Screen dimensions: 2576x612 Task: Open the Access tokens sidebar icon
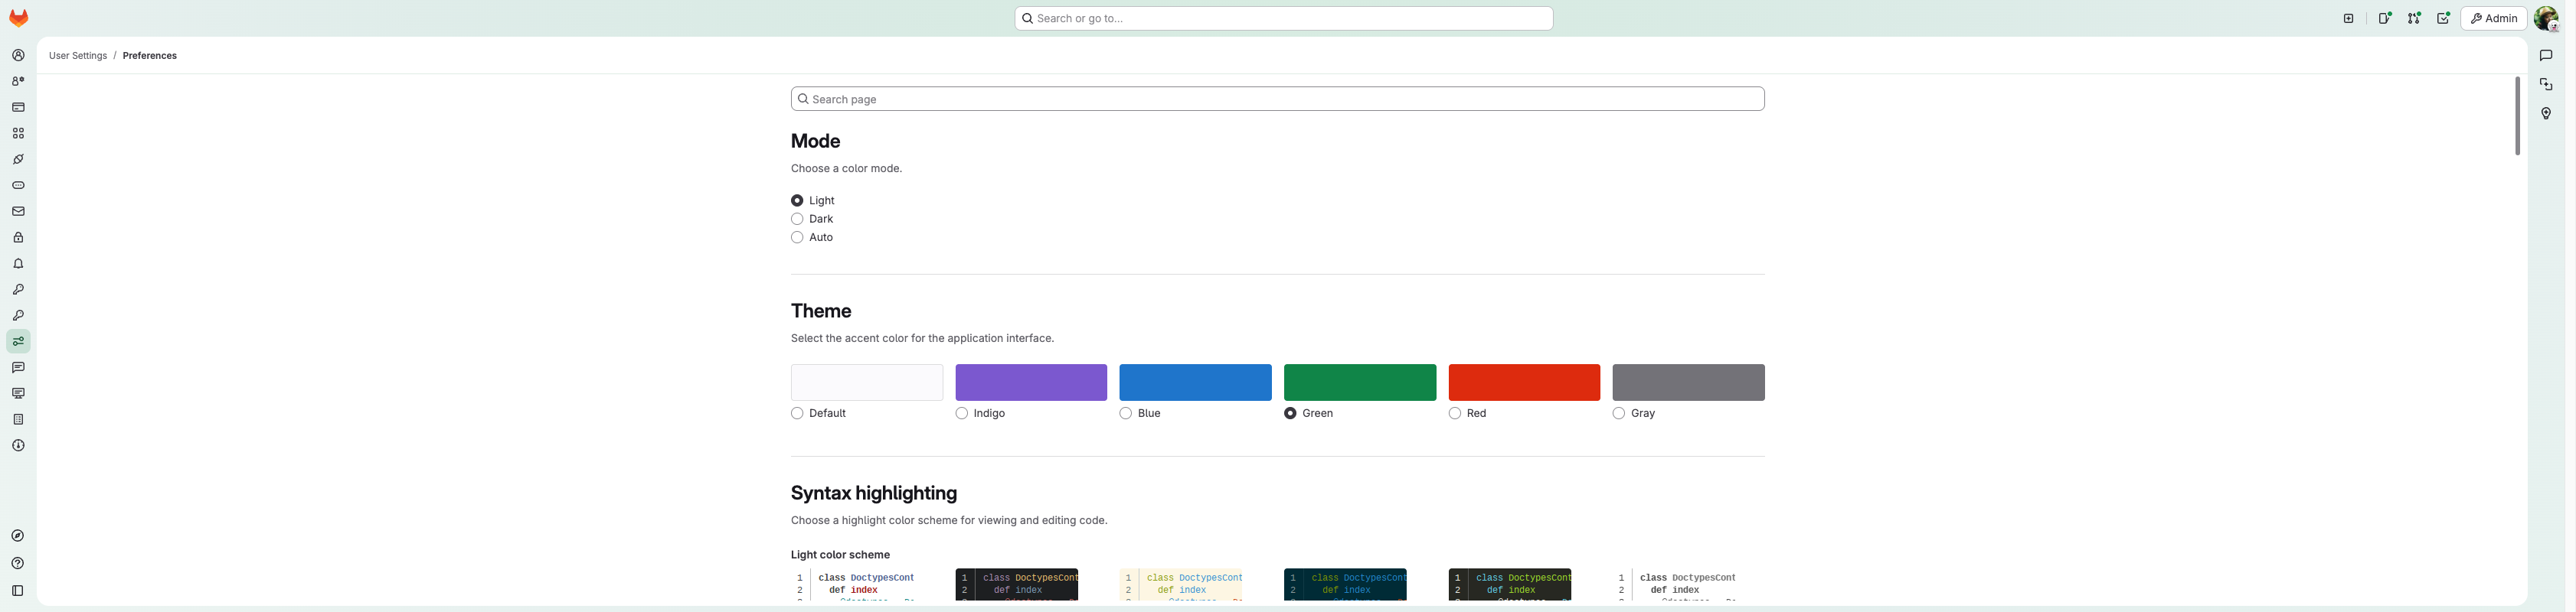tap(18, 186)
